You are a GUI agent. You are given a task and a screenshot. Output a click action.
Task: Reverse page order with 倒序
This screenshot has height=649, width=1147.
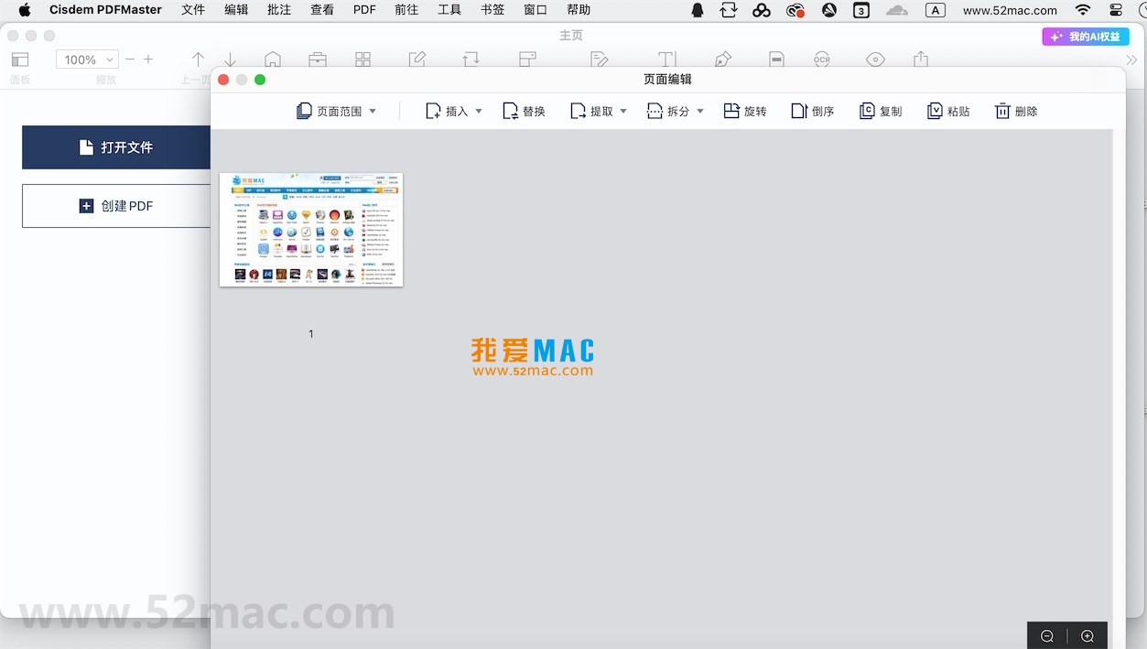[812, 111]
